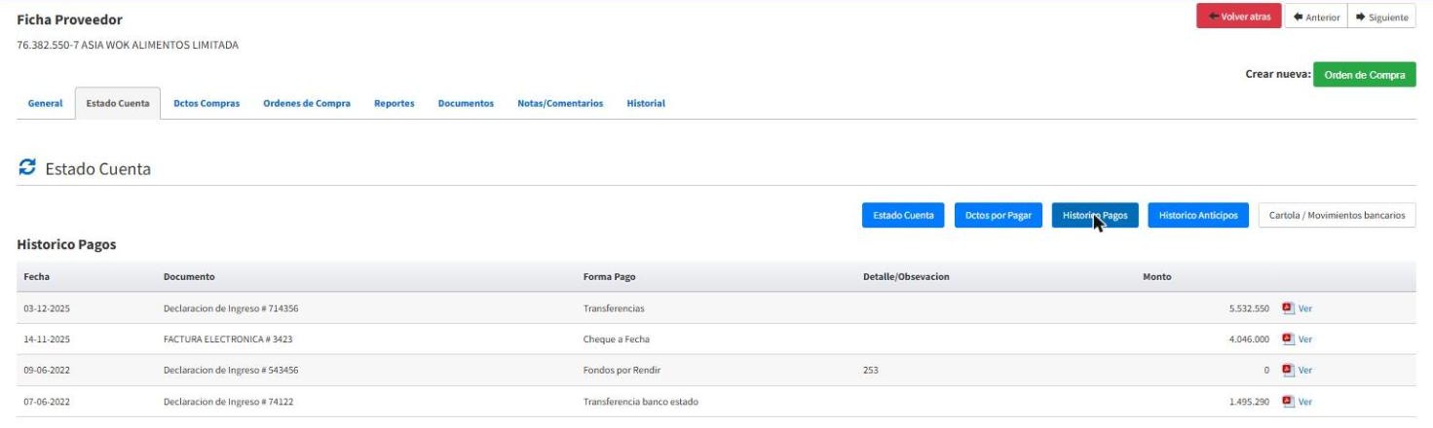The width and height of the screenshot is (1433, 428).
Task: Click date cell 07-06-2022
Action: pyautogui.click(x=47, y=402)
